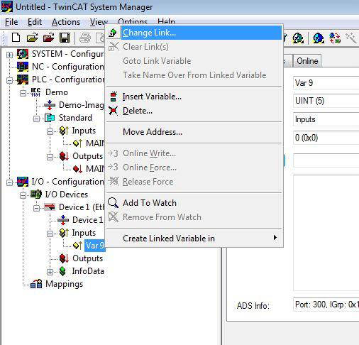Collapse Outputs under Standard task
The width and height of the screenshot is (359, 345).
point(50,158)
